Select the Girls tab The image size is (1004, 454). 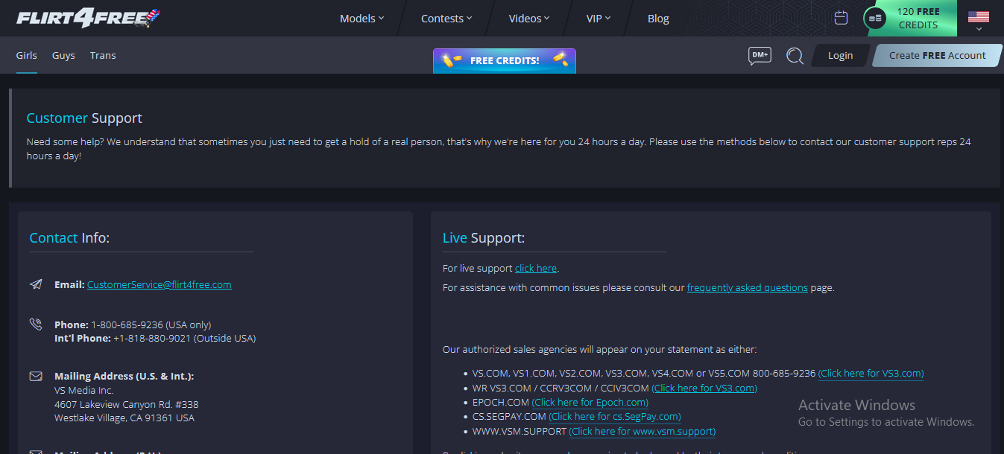click(x=27, y=56)
